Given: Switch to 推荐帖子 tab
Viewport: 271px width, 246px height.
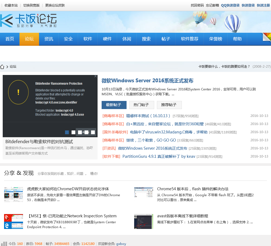Looking at the screenshot, I should 169,105.
